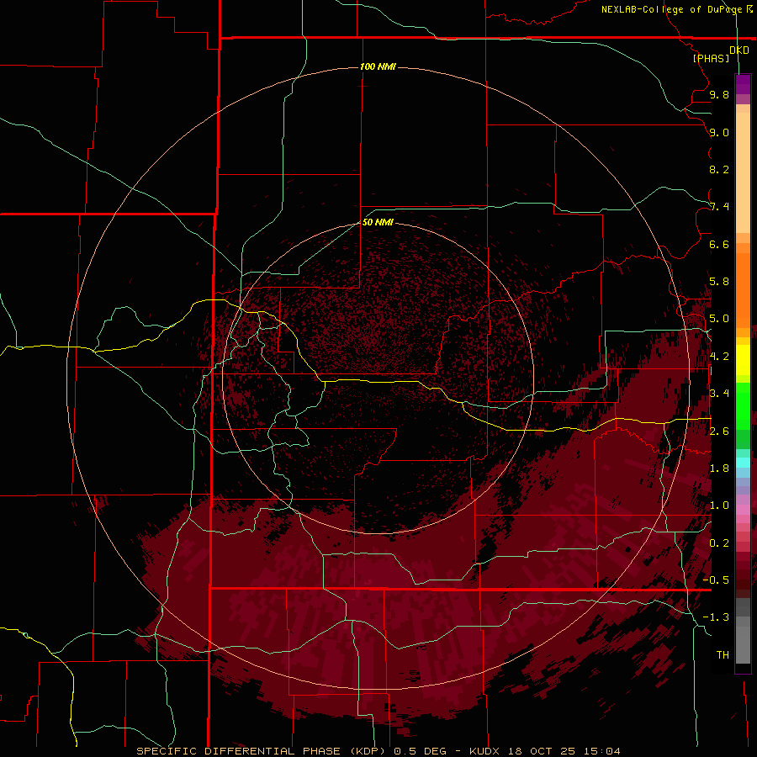Viewport: 757px width, 757px height.
Task: Click the TH threshold label
Action: tap(723, 655)
